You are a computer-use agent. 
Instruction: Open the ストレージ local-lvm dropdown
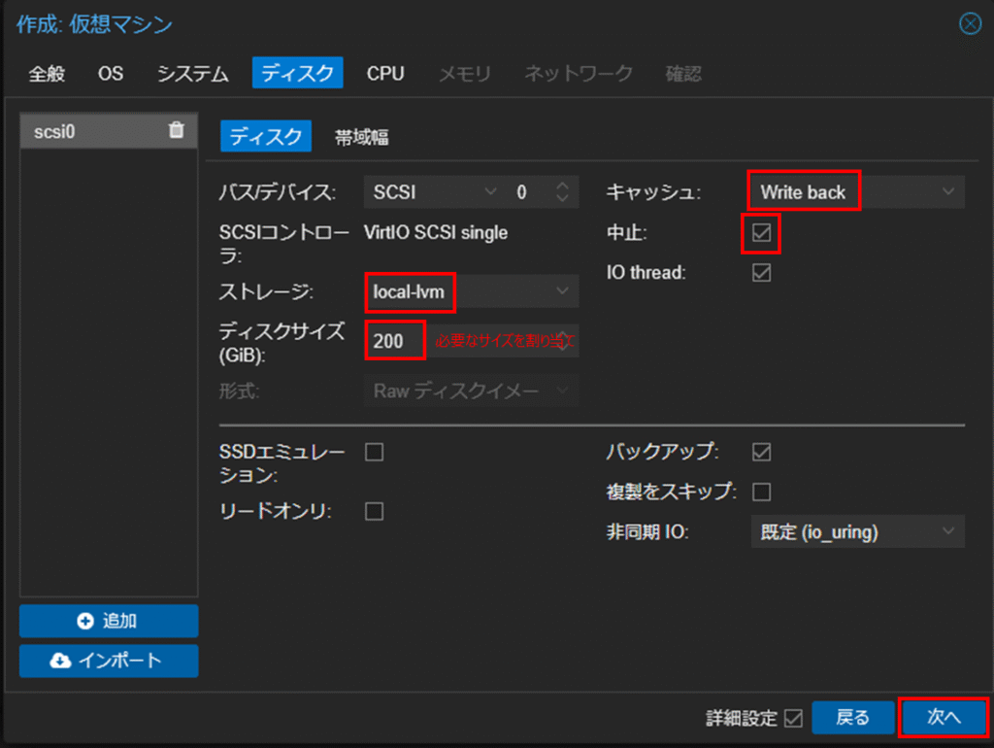471,290
